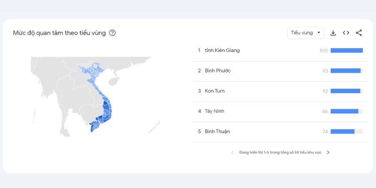Viewport: 376px width, 188px height.
Task: Click the Tây Ninh list entry
Action: (x=215, y=111)
